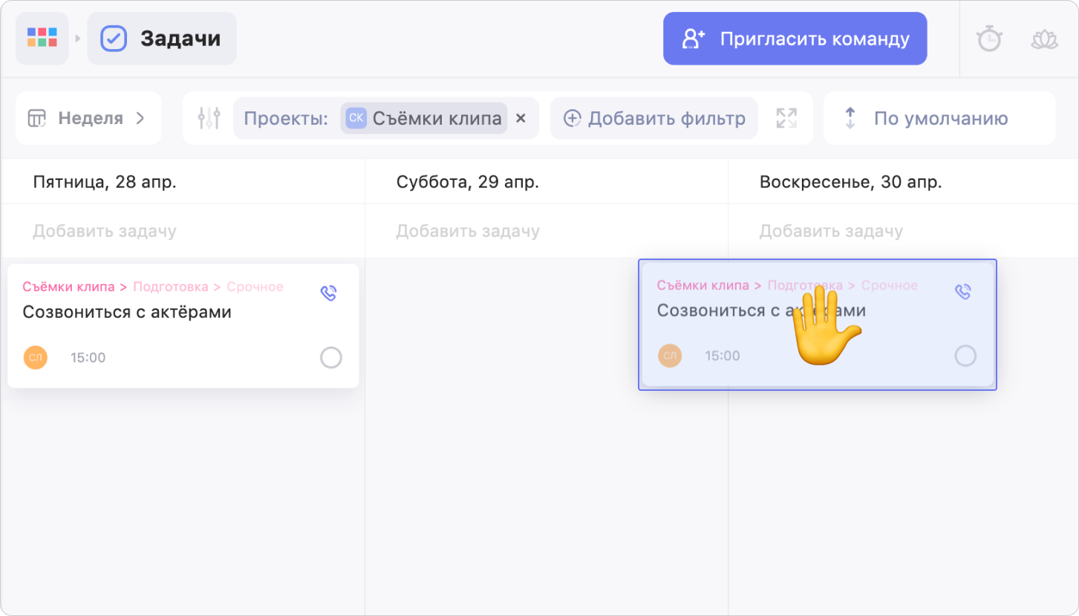The height and width of the screenshot is (616, 1079).
Task: Remove the Проекты filter with X
Action: pyautogui.click(x=521, y=118)
